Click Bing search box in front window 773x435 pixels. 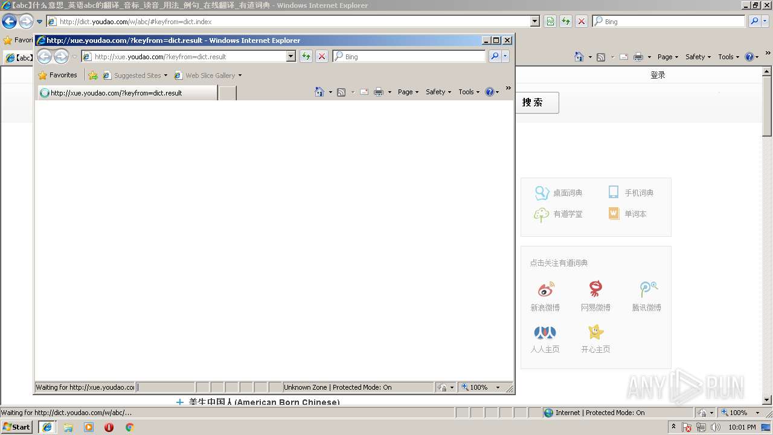409,56
